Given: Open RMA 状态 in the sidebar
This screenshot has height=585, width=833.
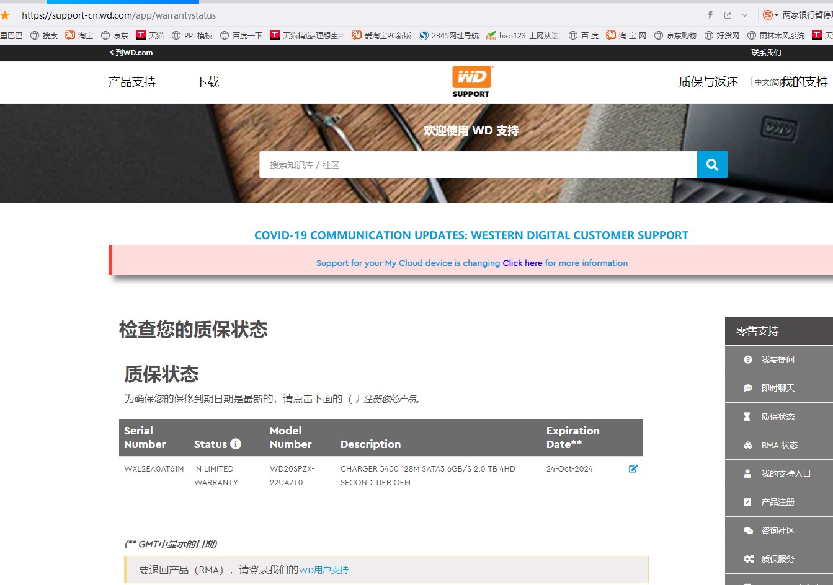Looking at the screenshot, I should pyautogui.click(x=779, y=445).
